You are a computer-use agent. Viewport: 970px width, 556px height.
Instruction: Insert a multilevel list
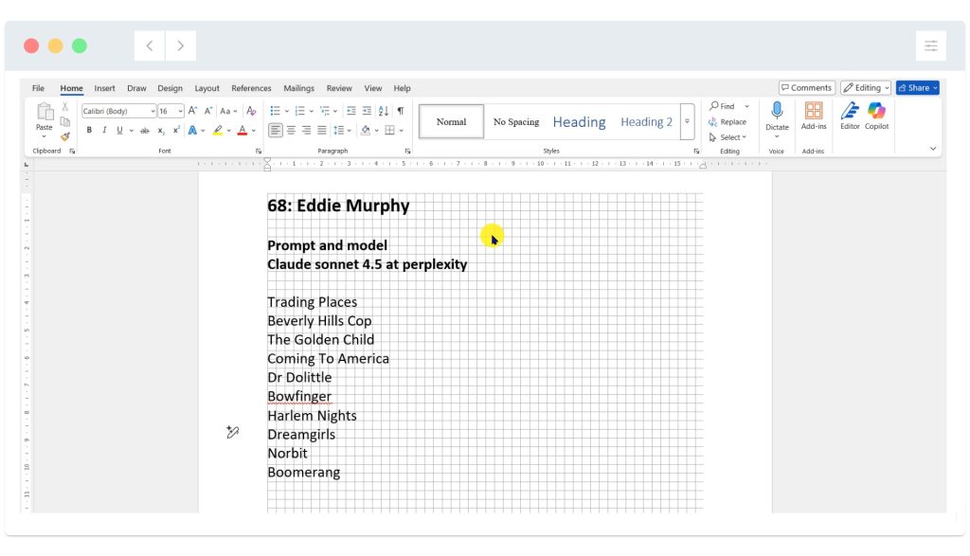click(x=325, y=112)
